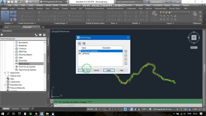
Task: Move selected point group up one step
Action: coord(126,55)
